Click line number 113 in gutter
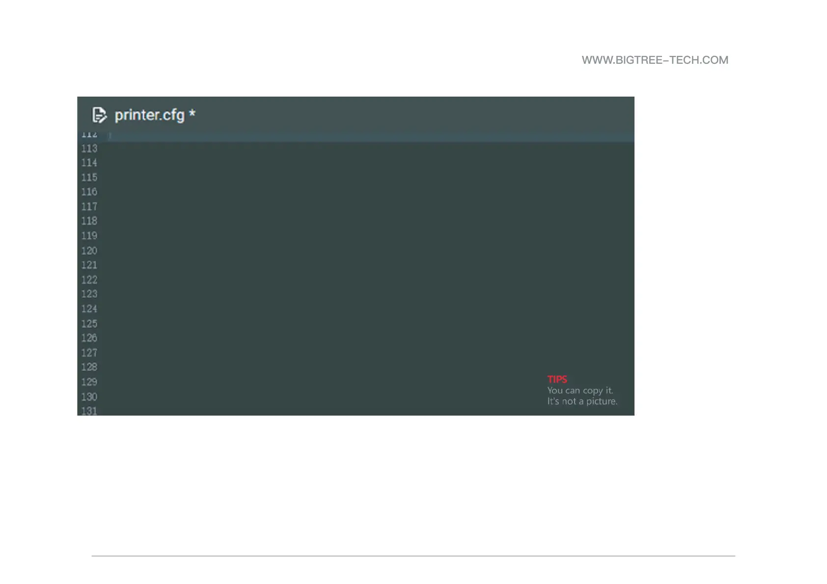827x584 pixels. point(89,148)
